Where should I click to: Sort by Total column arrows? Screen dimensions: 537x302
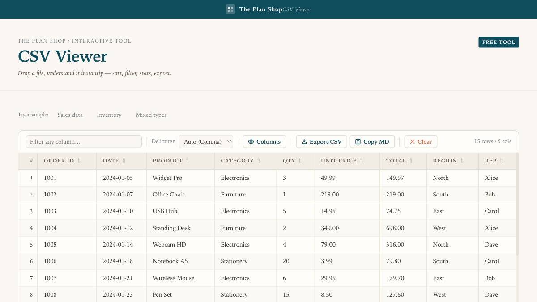click(x=411, y=161)
